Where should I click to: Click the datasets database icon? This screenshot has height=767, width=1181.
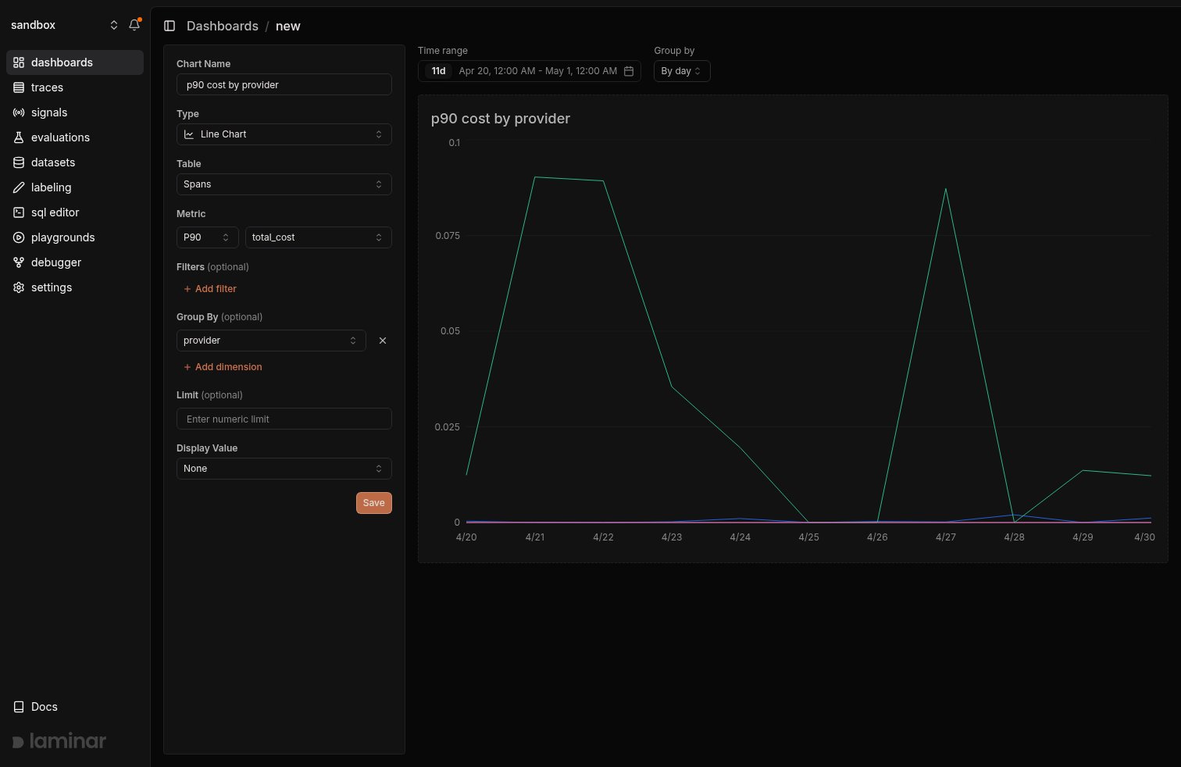[x=19, y=162]
